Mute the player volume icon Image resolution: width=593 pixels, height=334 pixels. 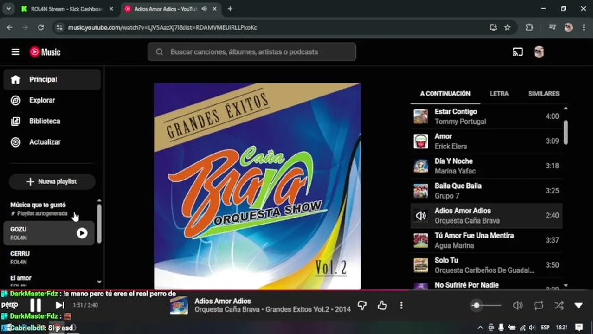pos(518,305)
